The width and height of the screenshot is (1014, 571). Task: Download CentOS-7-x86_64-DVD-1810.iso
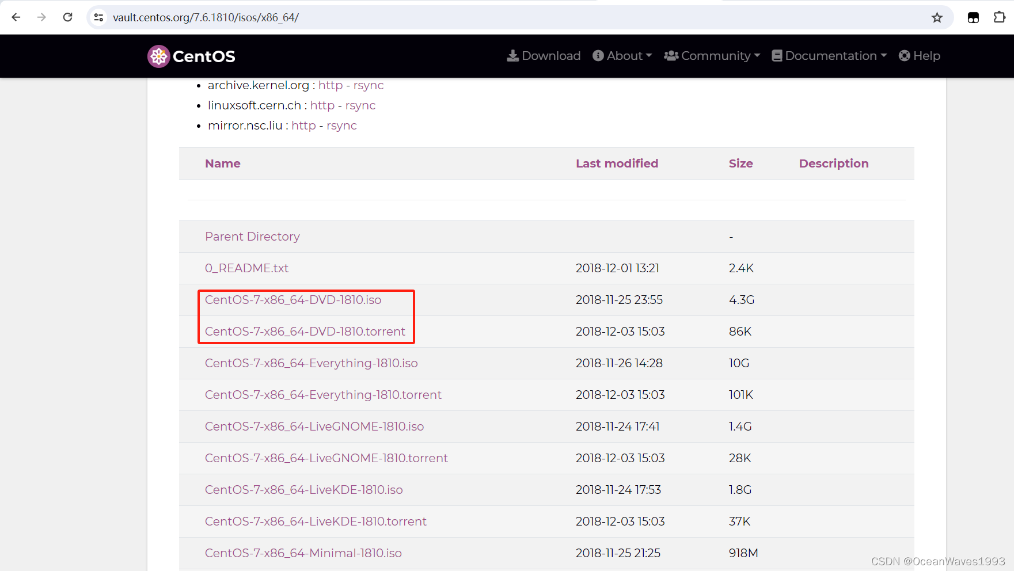pyautogui.click(x=293, y=300)
